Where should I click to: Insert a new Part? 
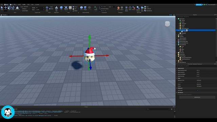[61, 8]
